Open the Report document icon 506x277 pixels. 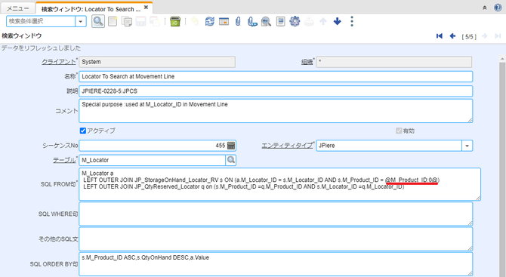280,22
